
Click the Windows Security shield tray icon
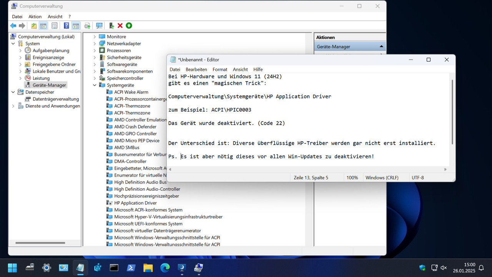pyautogui.click(x=422, y=268)
